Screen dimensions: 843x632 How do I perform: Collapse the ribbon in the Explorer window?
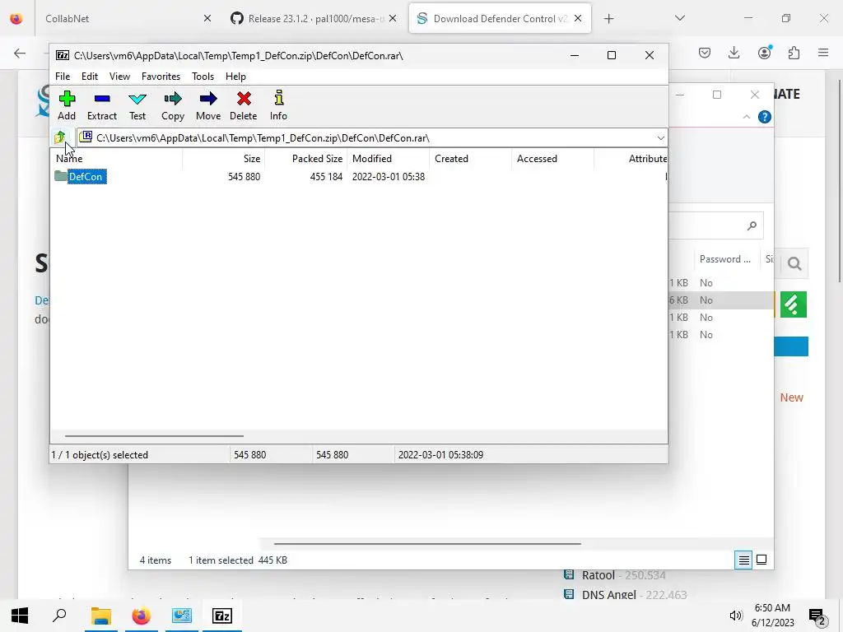coord(746,117)
